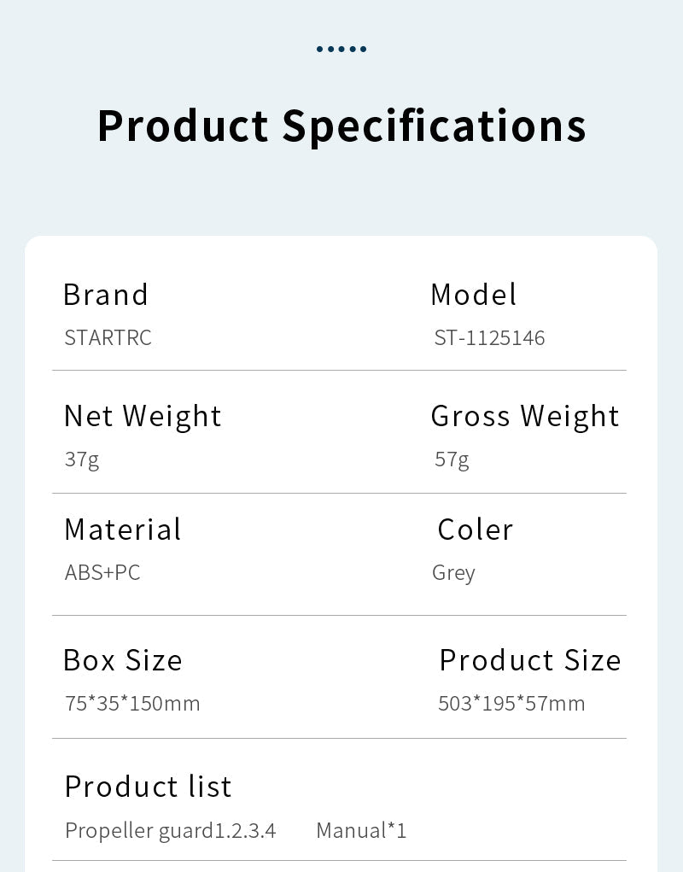683x872 pixels.
Task: Click the Propeller guard1.2.3.4 item
Action: coord(171,830)
